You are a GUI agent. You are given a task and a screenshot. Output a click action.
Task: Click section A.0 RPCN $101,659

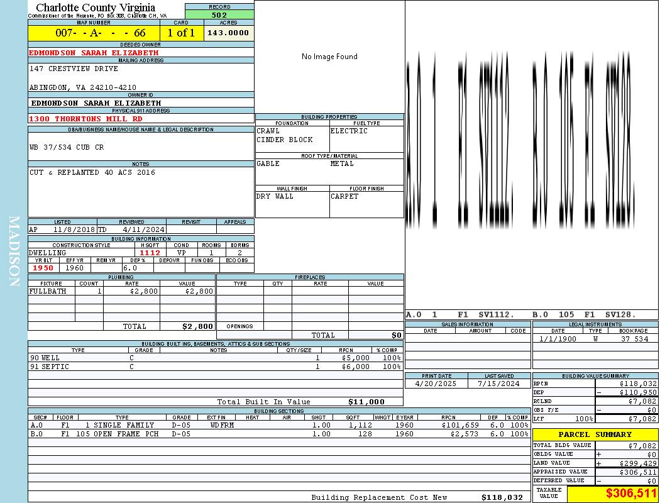[x=460, y=425]
